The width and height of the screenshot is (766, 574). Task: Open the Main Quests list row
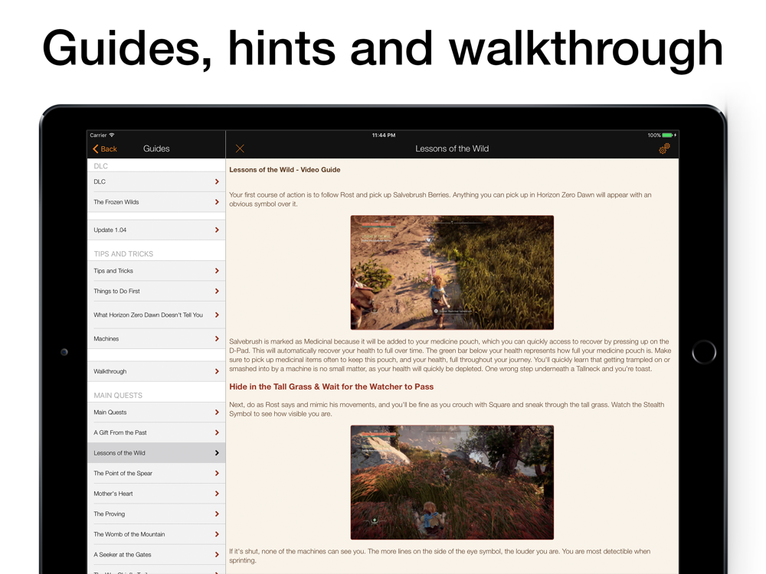coord(156,413)
